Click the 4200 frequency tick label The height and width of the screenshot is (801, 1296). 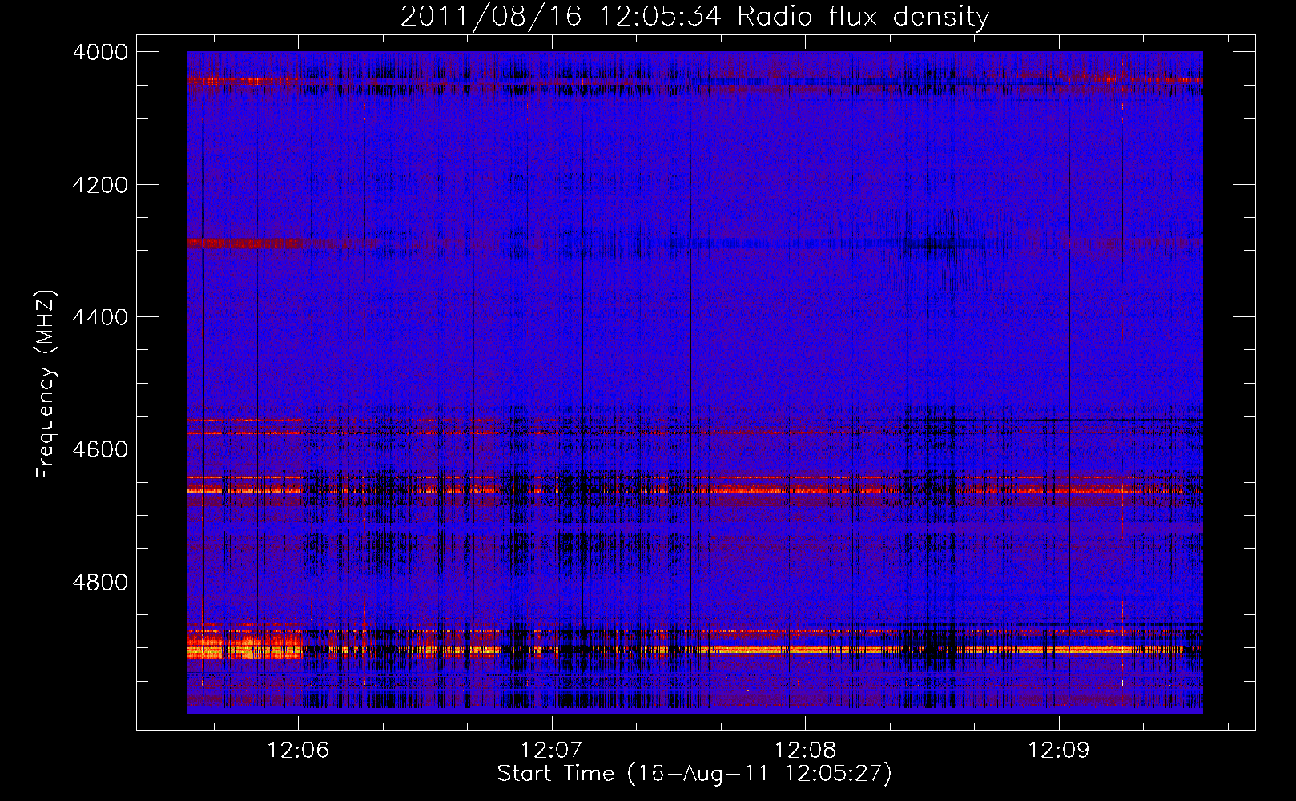tap(99, 185)
